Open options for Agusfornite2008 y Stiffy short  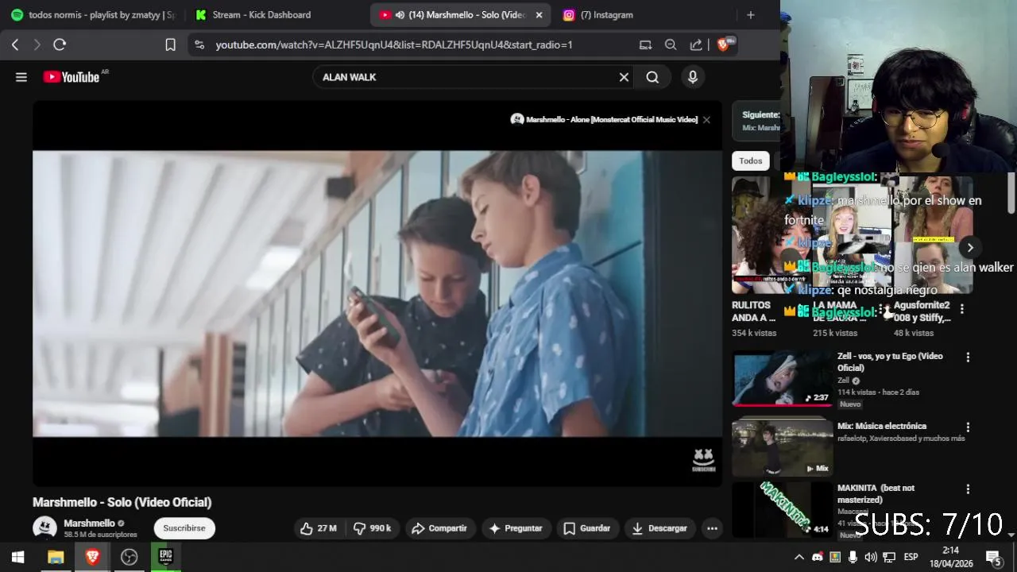pos(962,309)
